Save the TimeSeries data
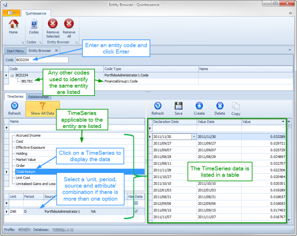297x236 pixels. 178,109
